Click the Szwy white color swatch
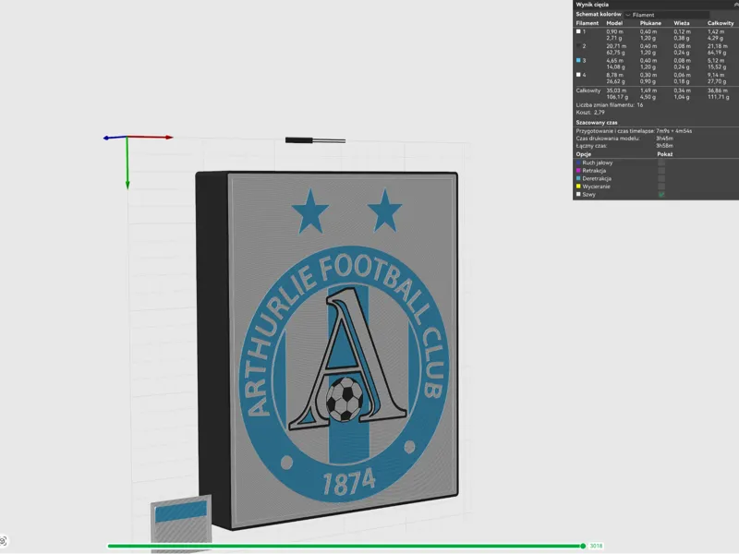The width and height of the screenshot is (739, 554). 578,194
